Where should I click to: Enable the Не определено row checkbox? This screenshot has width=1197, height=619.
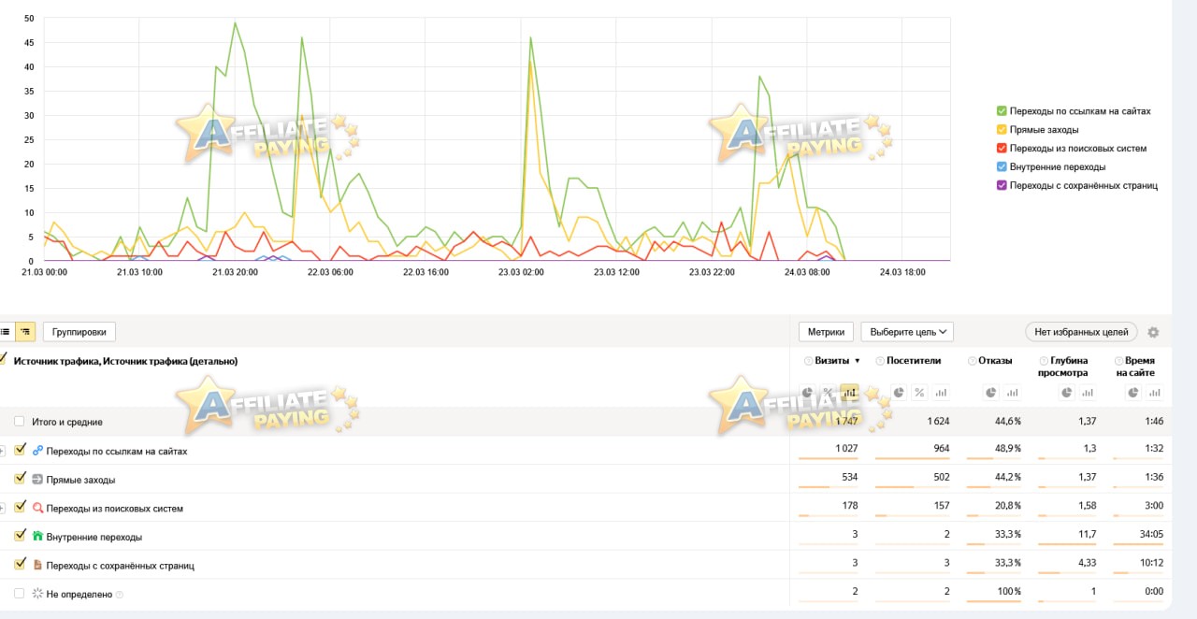click(x=20, y=594)
